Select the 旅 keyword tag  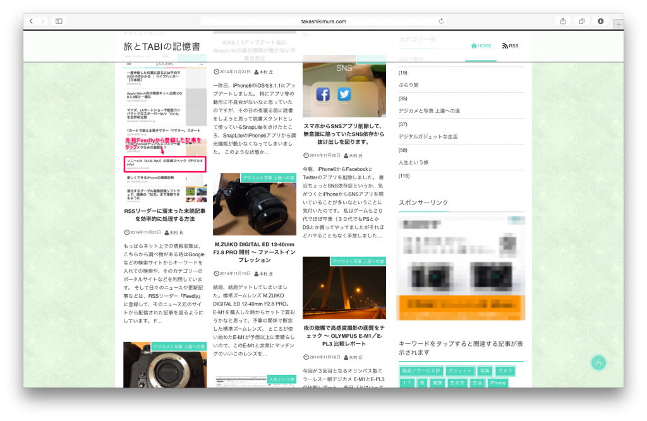pyautogui.click(x=421, y=382)
